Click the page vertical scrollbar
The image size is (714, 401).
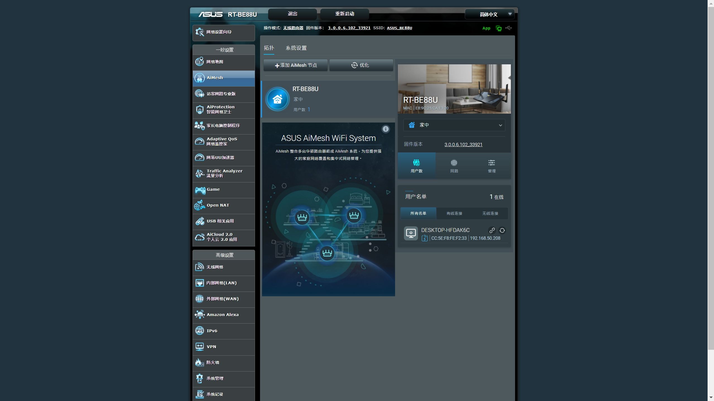pos(711,178)
